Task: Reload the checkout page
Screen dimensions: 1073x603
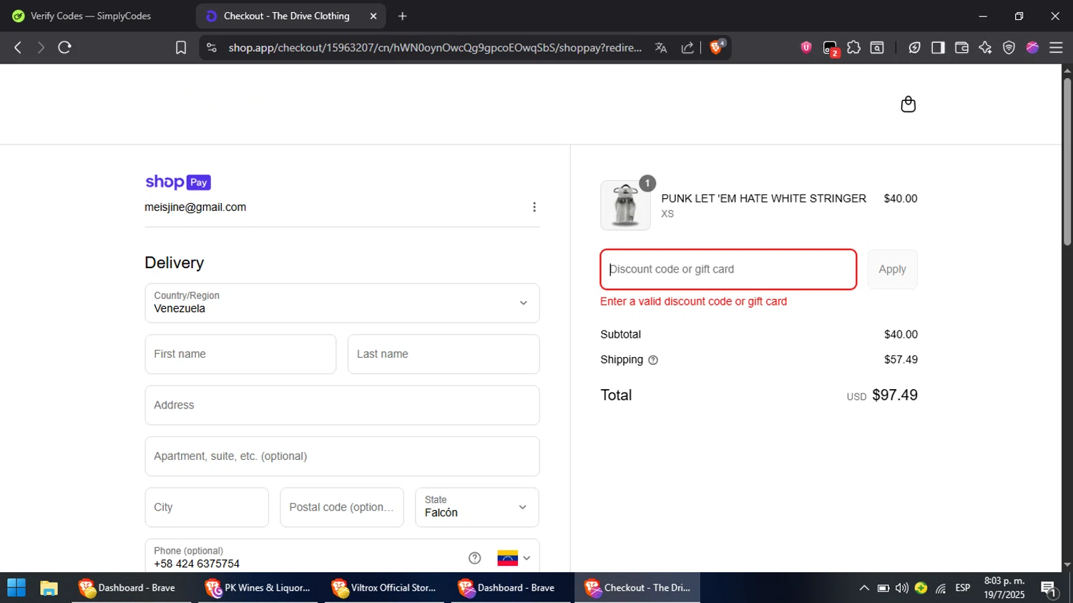Action: [x=64, y=47]
